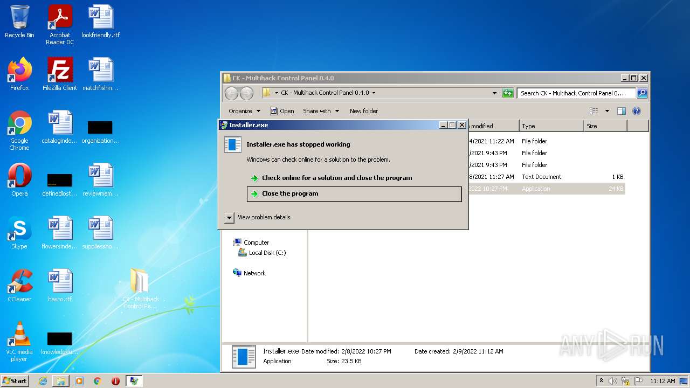
Task: Click the Installer.exe taskbar button
Action: (134, 381)
